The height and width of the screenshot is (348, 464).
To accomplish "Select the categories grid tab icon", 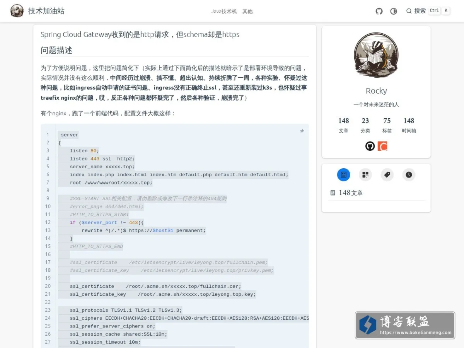I will (365, 175).
